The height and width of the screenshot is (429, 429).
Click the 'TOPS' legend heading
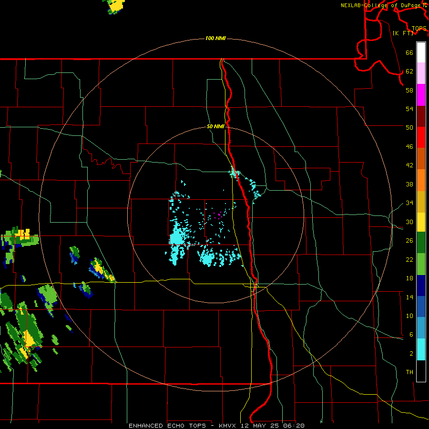[x=419, y=28]
